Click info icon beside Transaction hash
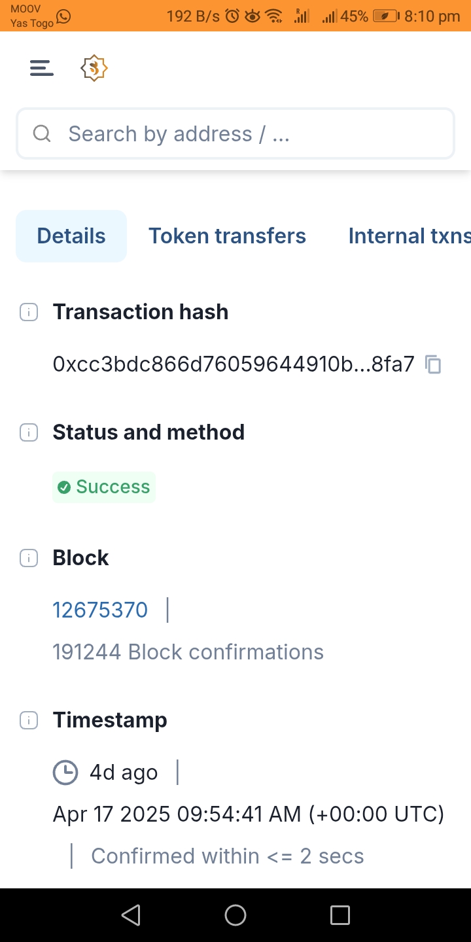This screenshot has height=942, width=471. (x=29, y=313)
